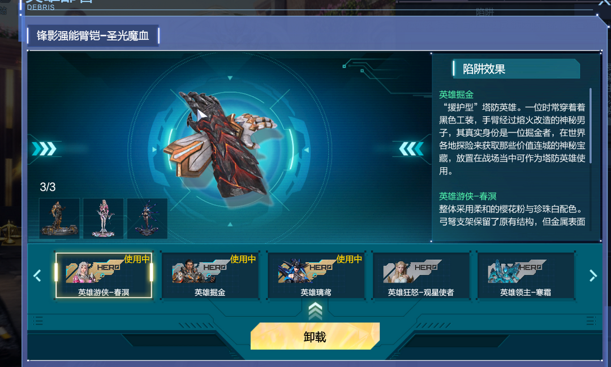Screen dimensions: 611x367
Task: Select the dark winged hero statue thumbnail
Action: click(147, 219)
